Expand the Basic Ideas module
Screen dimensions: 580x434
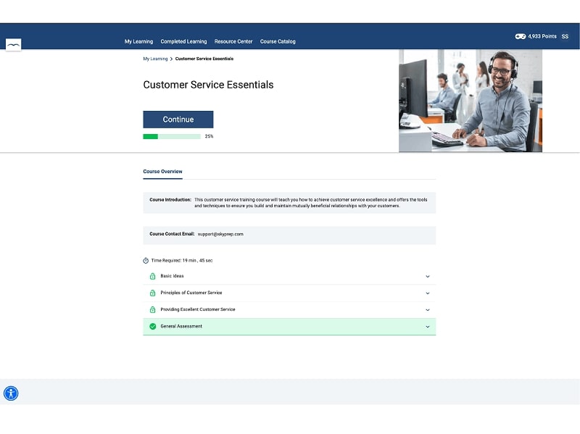coord(427,276)
